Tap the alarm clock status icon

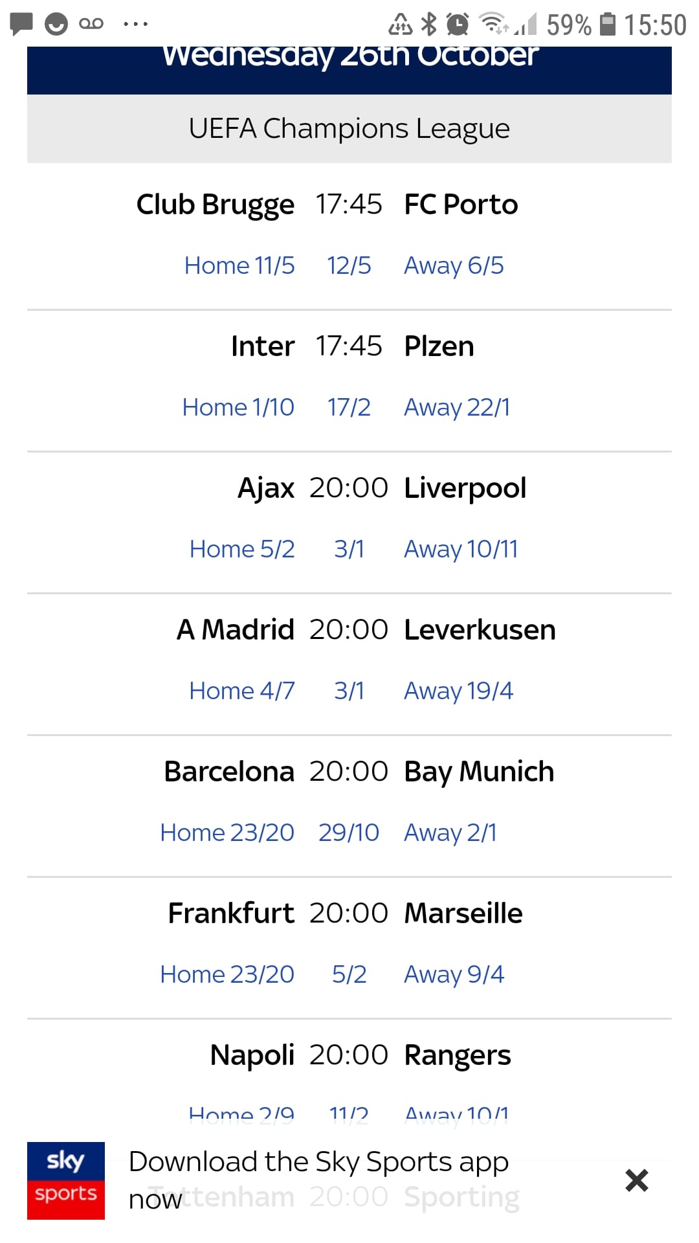click(458, 25)
